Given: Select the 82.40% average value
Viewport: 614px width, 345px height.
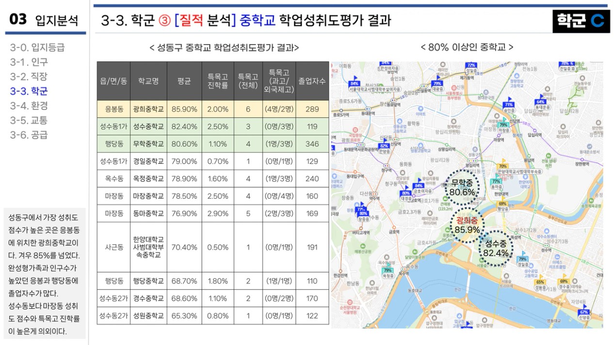Looking at the screenshot, I should point(184,126).
